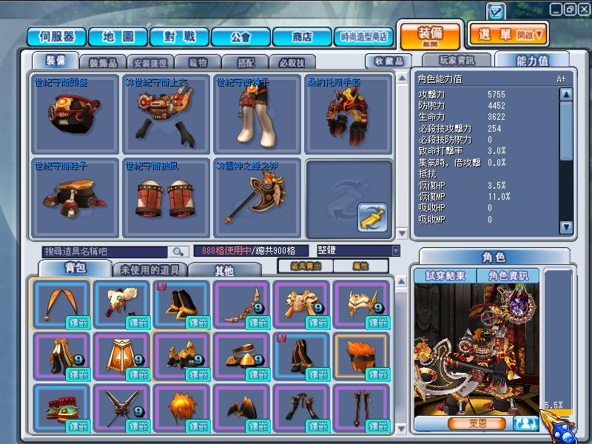Click the item name search field
Viewport: 592px width, 444px height.
104,252
